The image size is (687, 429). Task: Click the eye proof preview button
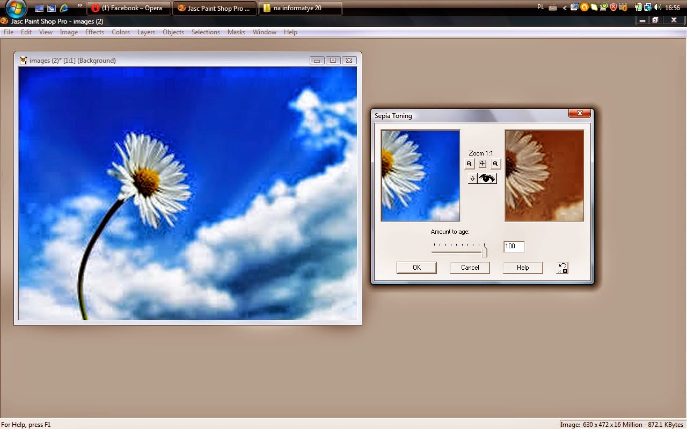(x=487, y=179)
